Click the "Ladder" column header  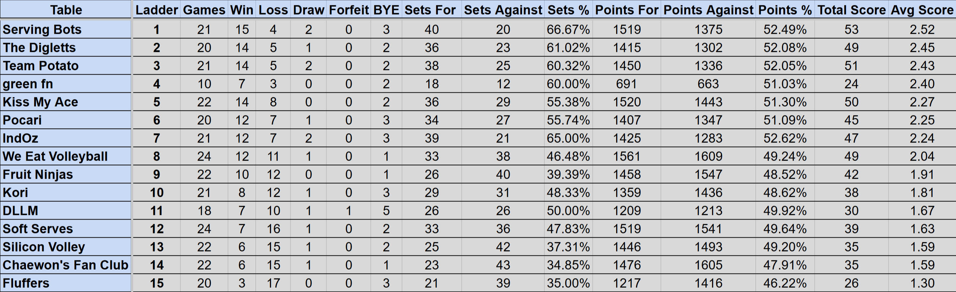point(157,10)
